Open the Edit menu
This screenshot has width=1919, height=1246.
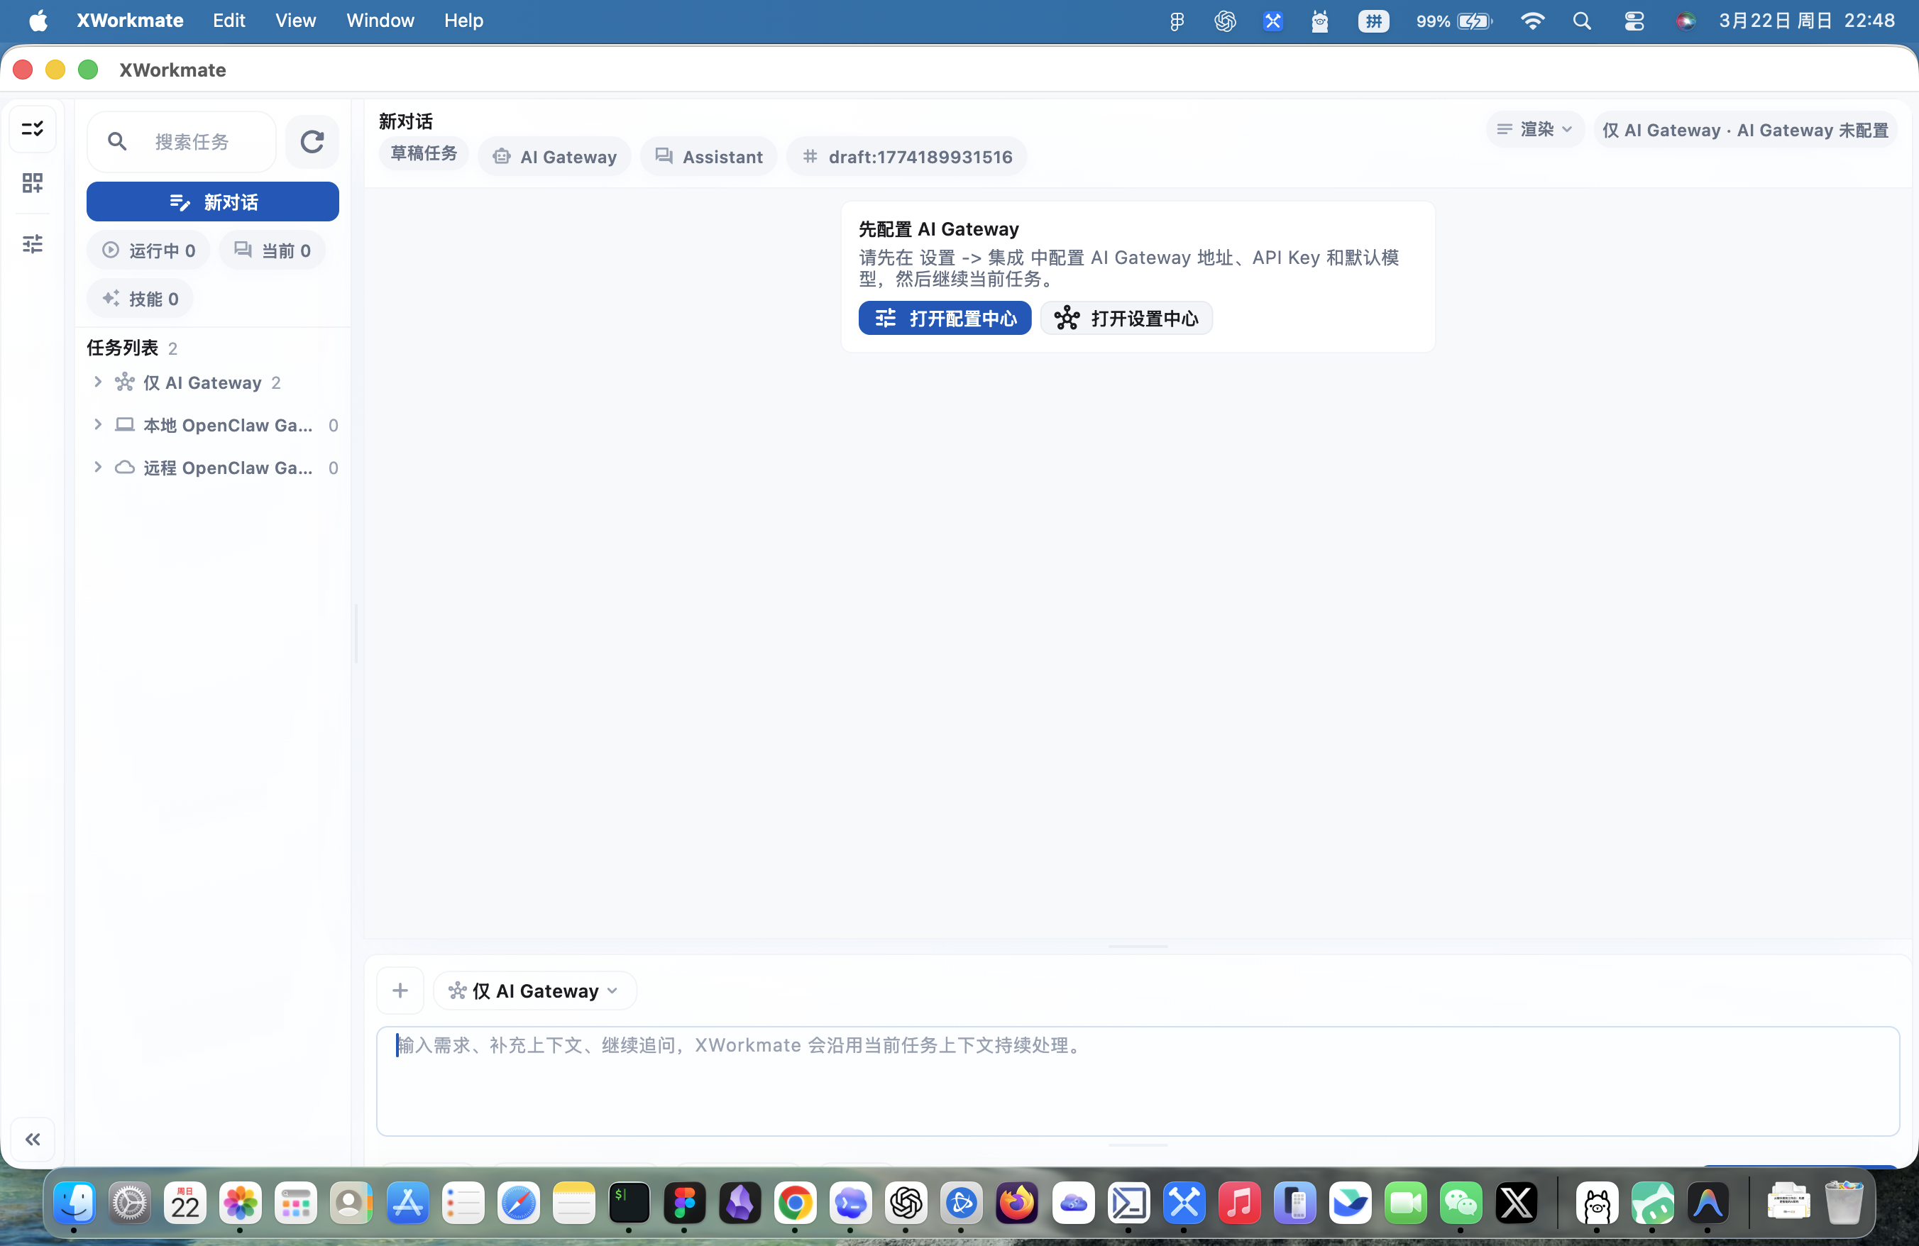(229, 21)
